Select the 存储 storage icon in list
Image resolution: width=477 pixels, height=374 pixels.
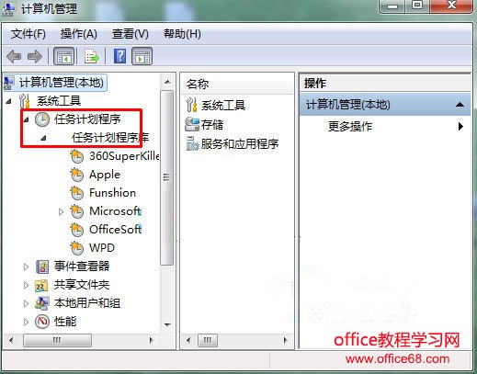click(192, 124)
